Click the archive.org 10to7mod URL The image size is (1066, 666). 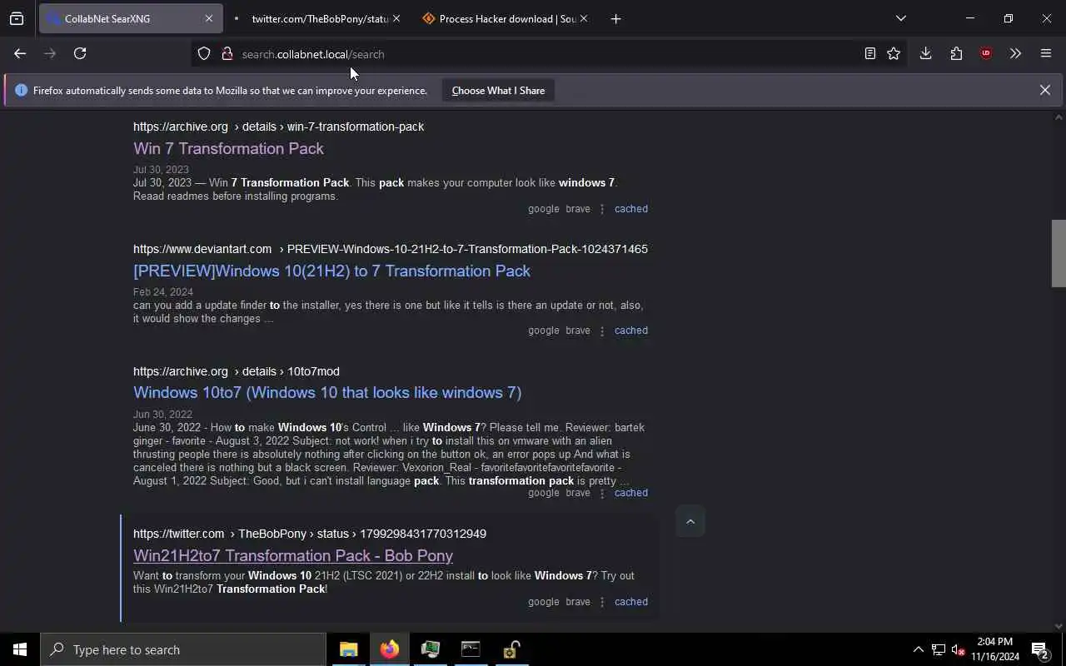(x=237, y=371)
